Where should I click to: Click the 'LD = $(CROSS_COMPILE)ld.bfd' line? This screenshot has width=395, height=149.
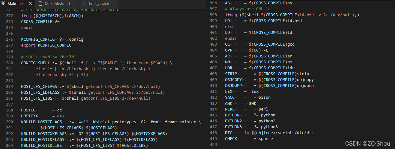[x=263, y=20]
